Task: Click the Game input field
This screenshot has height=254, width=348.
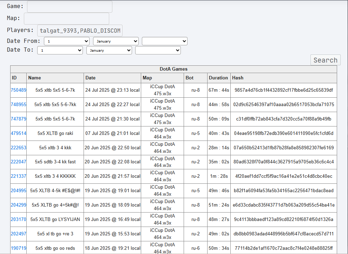Action: coord(70,7)
